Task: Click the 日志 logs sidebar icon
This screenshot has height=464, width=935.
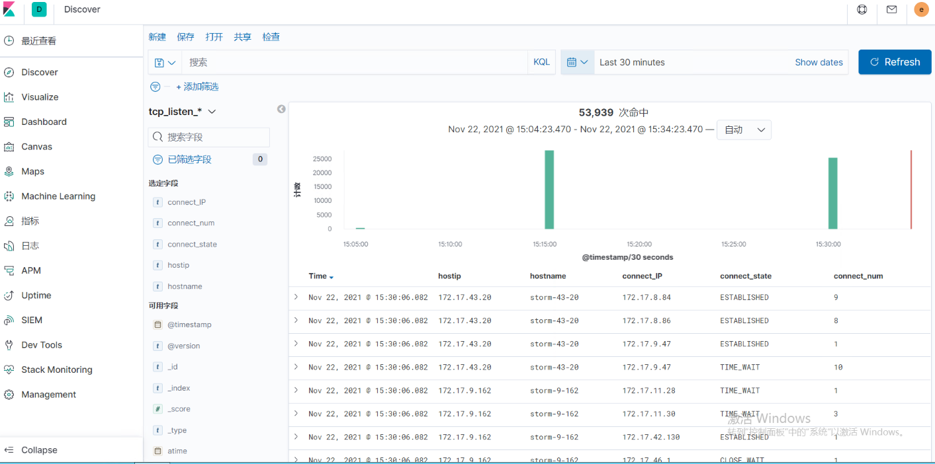Action: click(9, 246)
